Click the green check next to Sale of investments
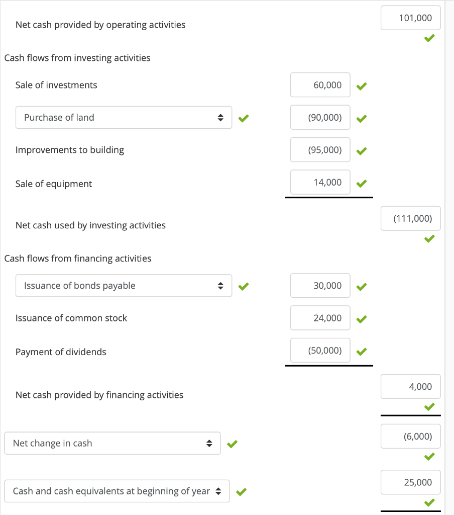This screenshot has height=515, width=454. (x=361, y=86)
